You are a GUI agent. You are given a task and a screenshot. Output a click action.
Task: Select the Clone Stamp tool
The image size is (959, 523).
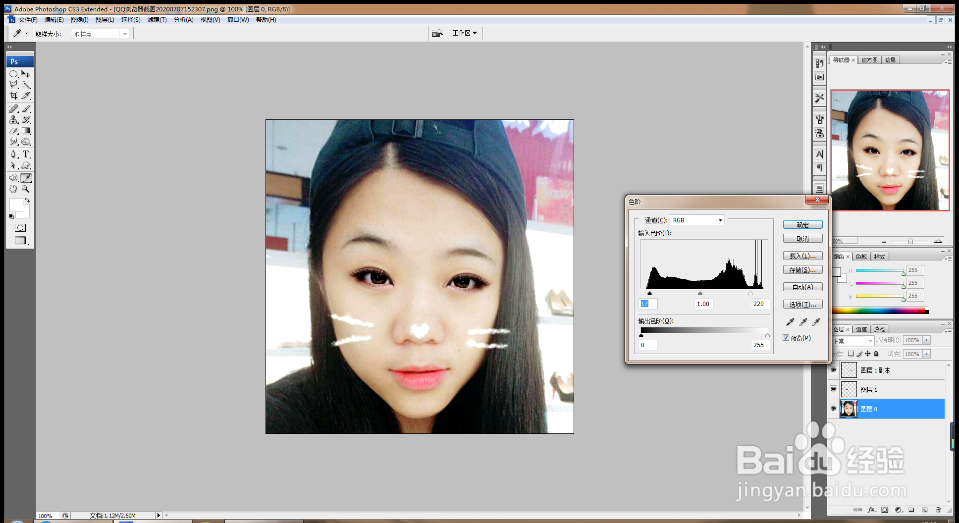(13, 119)
